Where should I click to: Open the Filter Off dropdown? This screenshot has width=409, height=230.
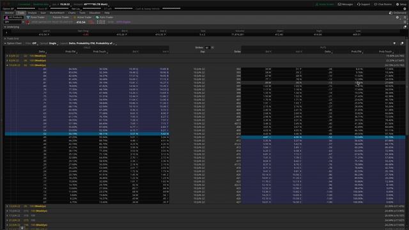35,43
